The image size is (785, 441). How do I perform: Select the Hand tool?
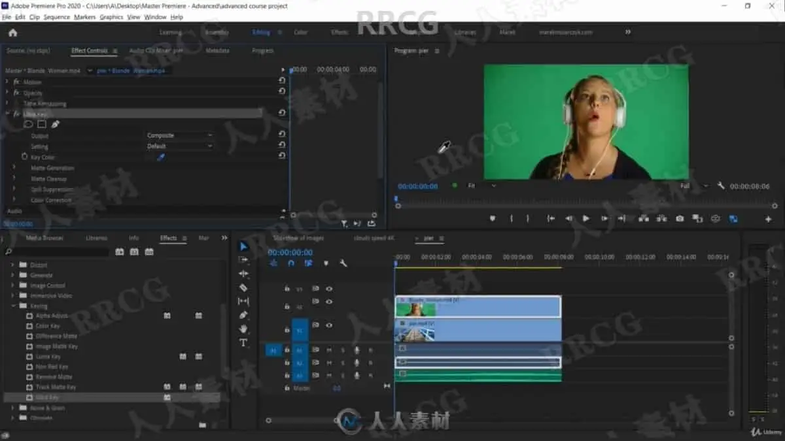[x=243, y=329]
